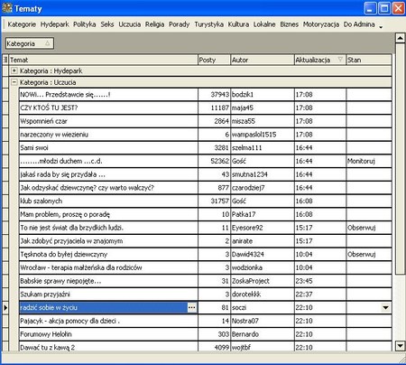Select topic "Mam problem, proszę o poradę"
The width and height of the screenshot is (406, 365).
(108, 214)
